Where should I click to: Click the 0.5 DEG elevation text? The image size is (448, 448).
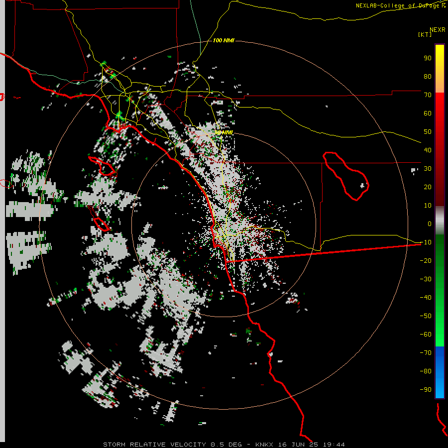pos(226,445)
